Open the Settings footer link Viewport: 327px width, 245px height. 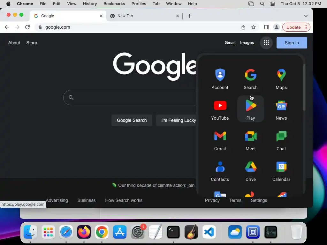[259, 200]
